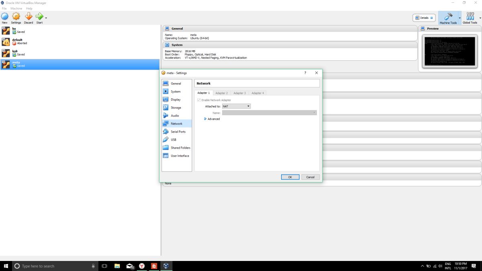482x271 pixels.
Task: Open Display settings category
Action: coord(177,100)
